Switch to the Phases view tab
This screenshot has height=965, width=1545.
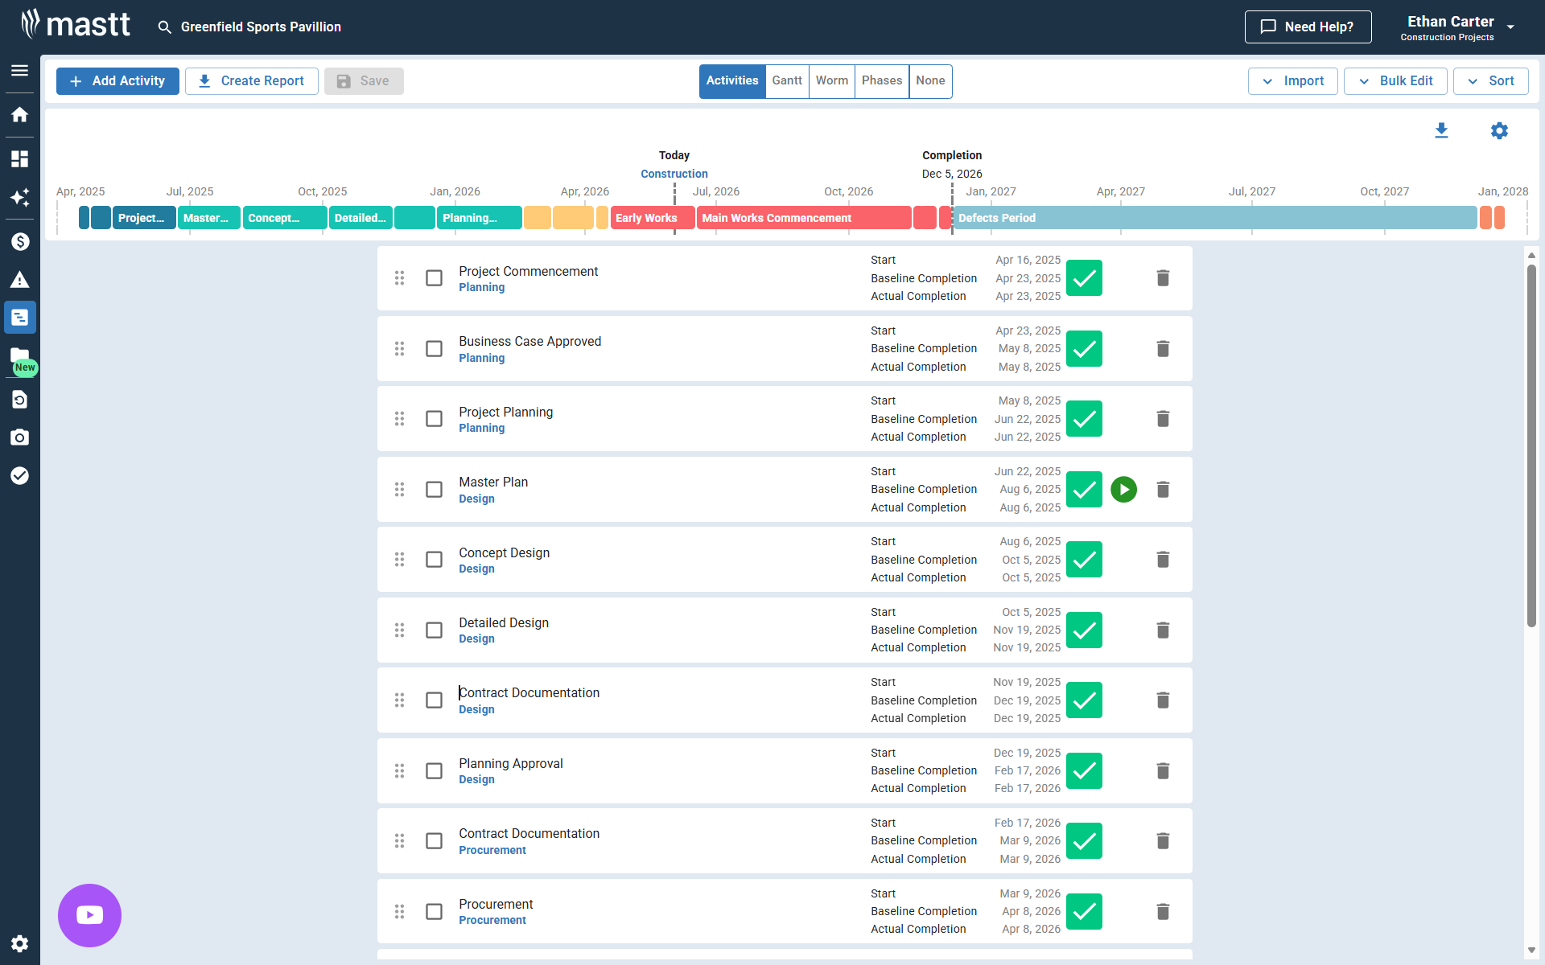882,81
